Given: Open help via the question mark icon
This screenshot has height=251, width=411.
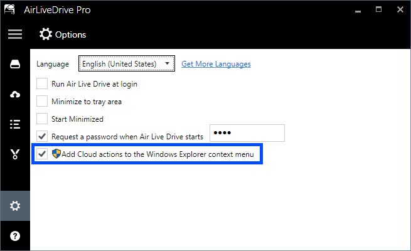Looking at the screenshot, I should point(14,236).
